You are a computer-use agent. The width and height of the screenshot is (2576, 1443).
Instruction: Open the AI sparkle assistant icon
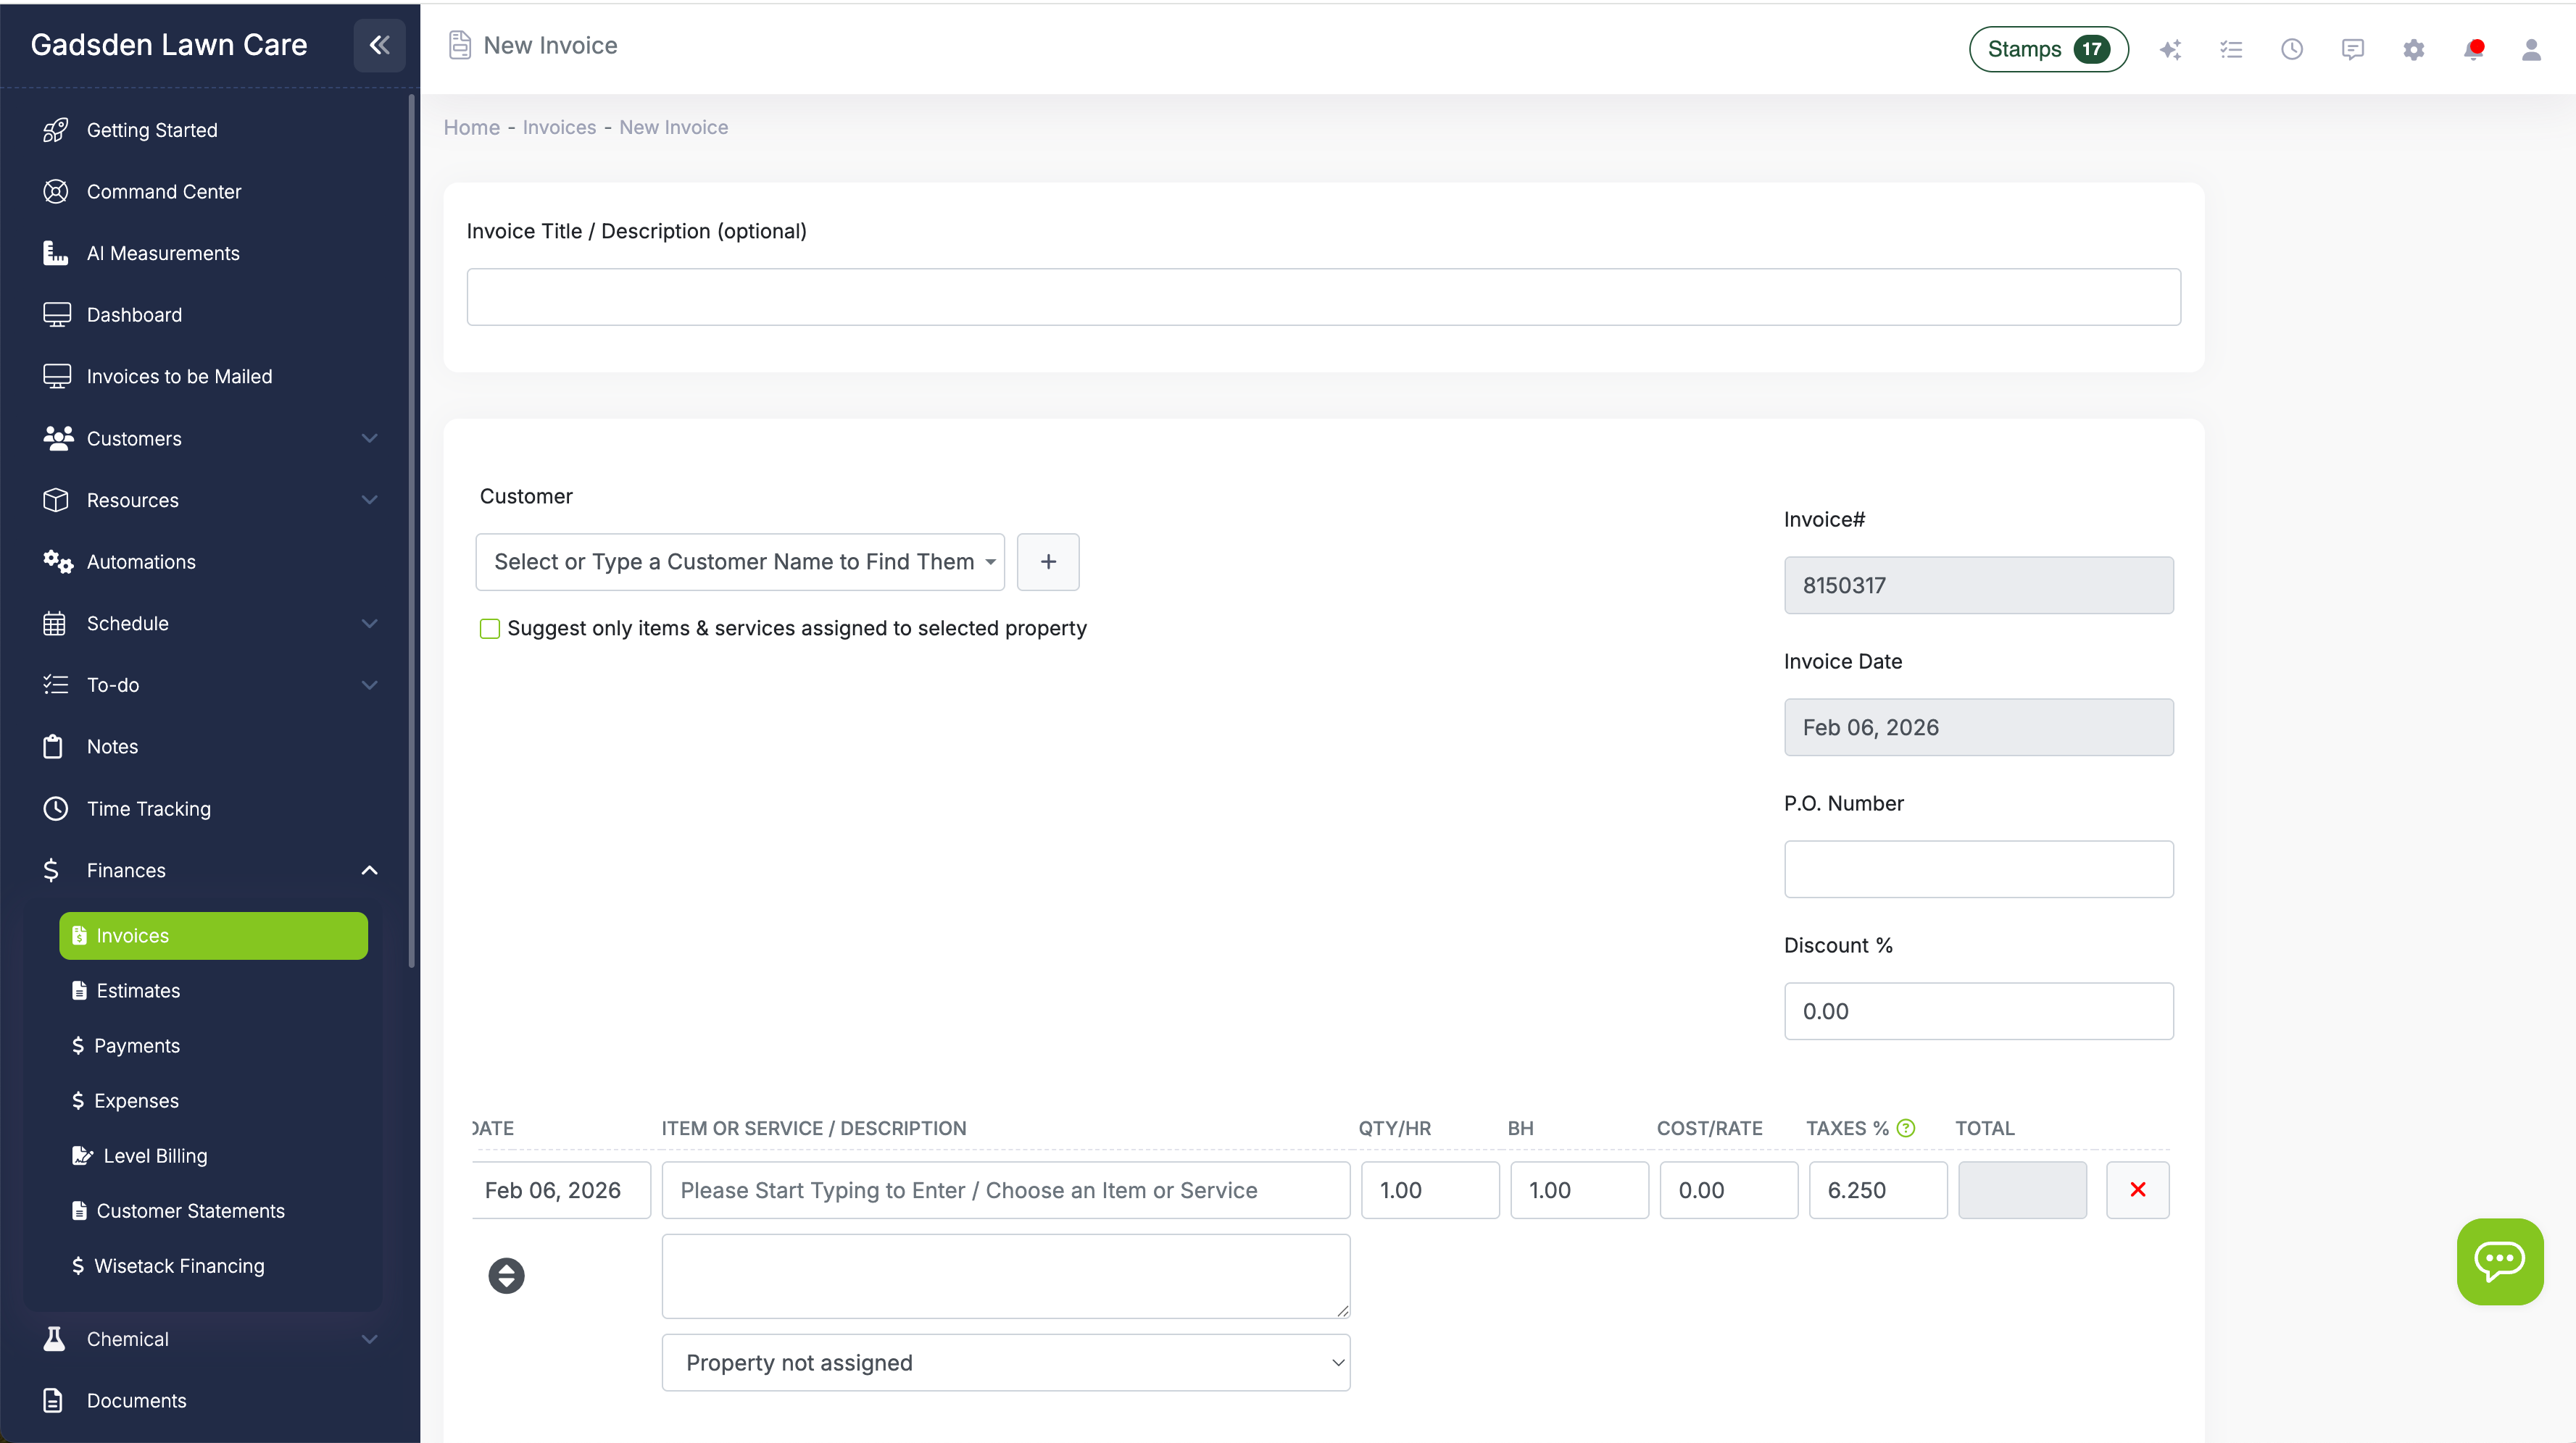(x=2170, y=48)
